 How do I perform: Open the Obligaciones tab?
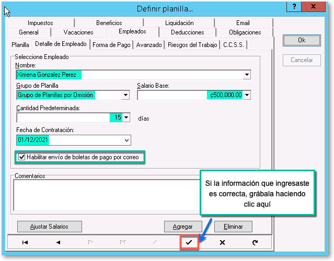245,32
